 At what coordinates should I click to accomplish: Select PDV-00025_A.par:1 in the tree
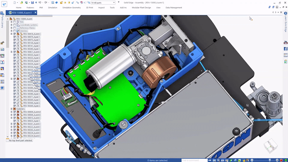coord(31,121)
